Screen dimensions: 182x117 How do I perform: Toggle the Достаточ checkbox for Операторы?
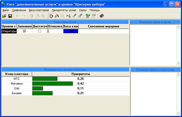pos(40,31)
